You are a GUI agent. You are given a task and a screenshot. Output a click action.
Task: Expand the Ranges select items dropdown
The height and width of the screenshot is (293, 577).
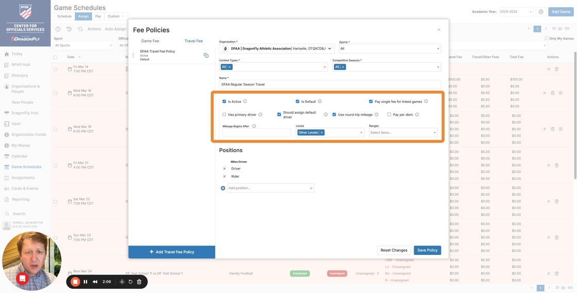[x=403, y=133]
